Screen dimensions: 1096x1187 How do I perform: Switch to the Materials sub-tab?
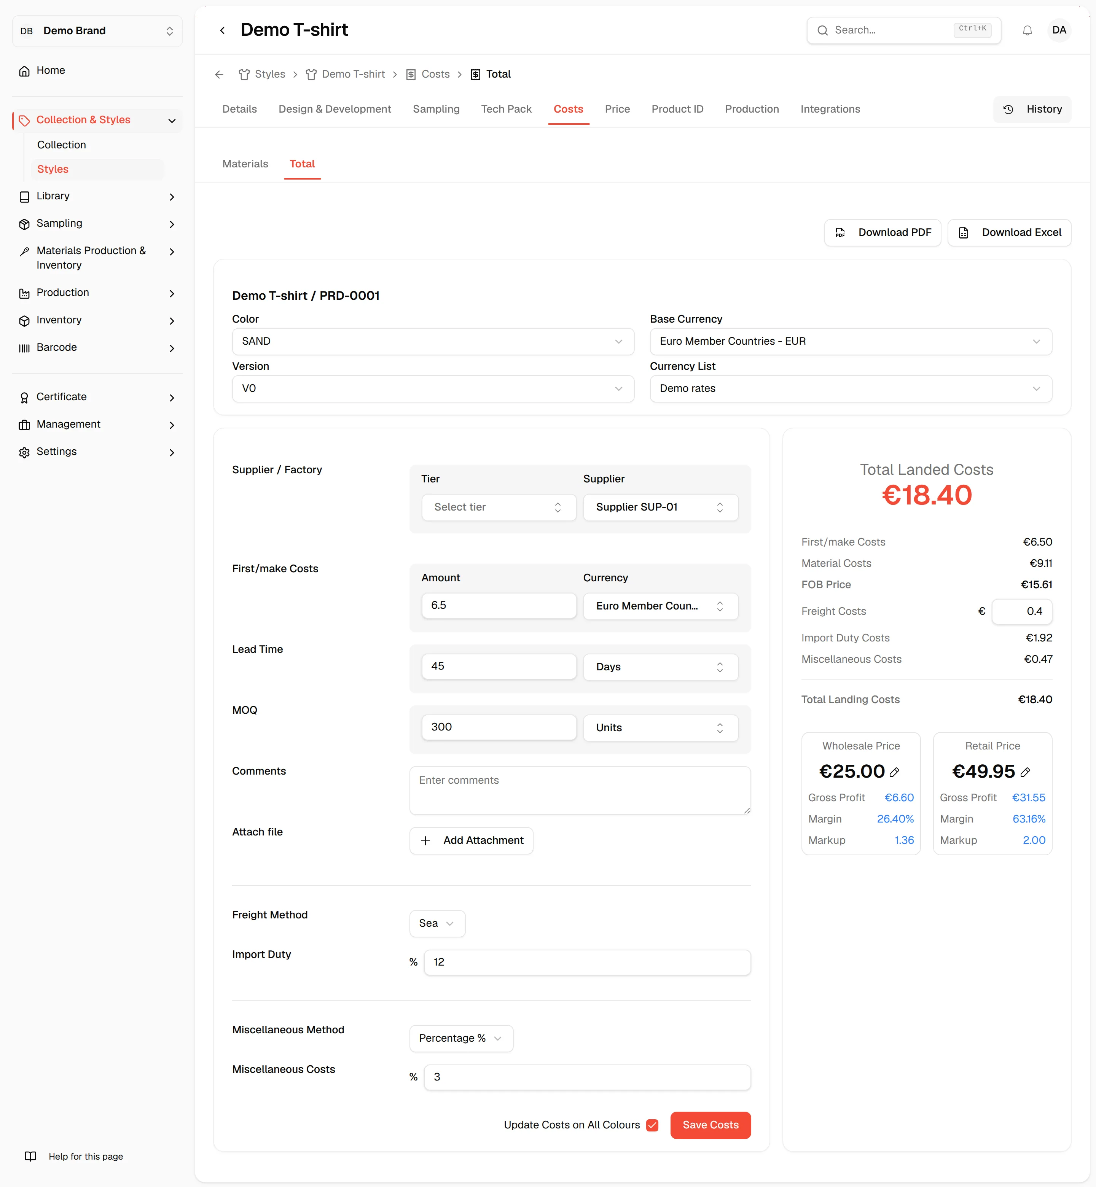click(245, 164)
